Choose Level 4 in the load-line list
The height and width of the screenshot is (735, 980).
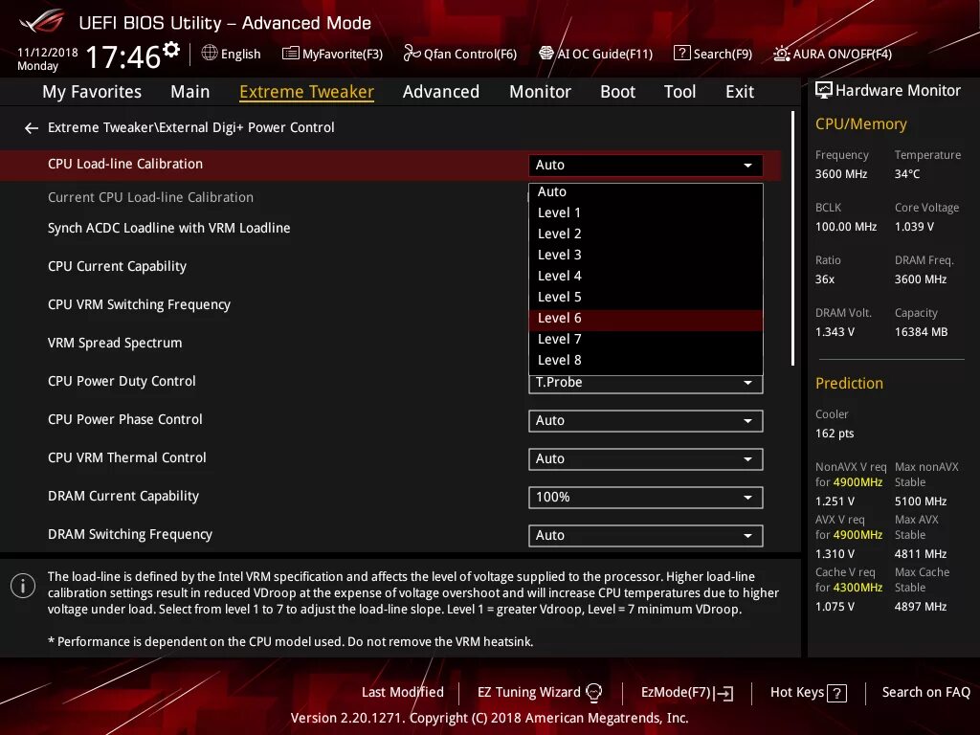pyautogui.click(x=646, y=276)
